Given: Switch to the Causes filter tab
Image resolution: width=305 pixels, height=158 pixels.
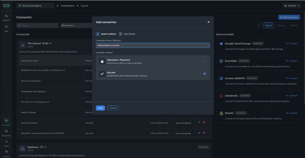Looking at the screenshot, I should (x=281, y=25).
